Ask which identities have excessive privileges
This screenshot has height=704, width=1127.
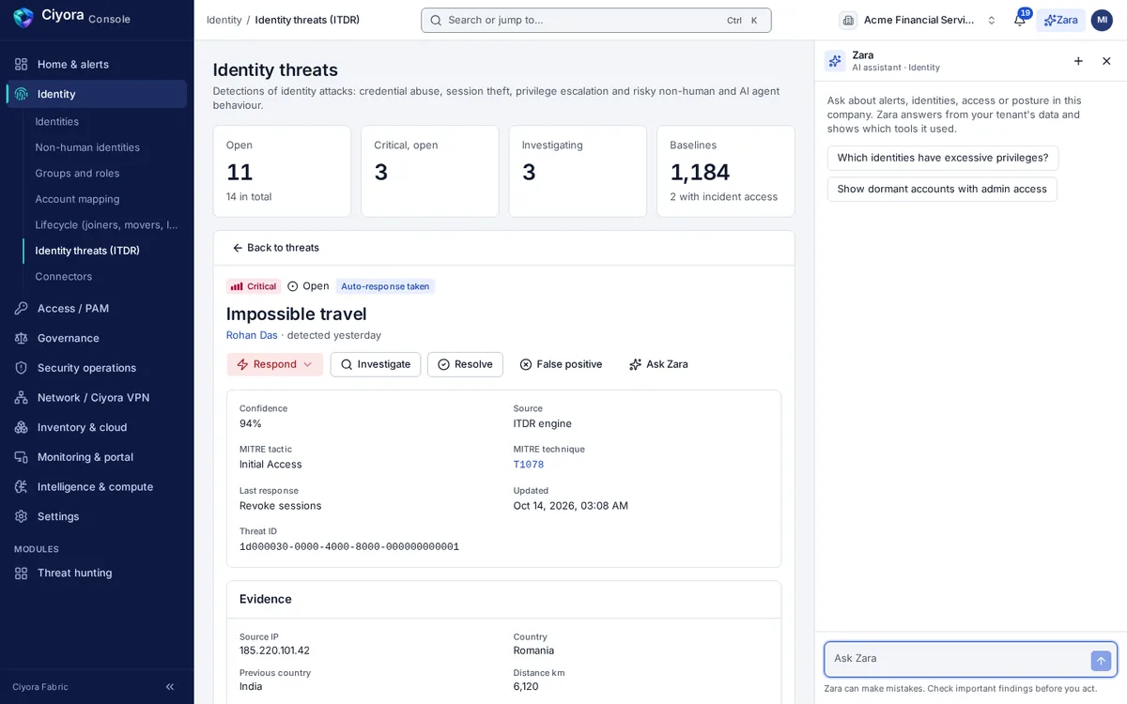point(943,158)
